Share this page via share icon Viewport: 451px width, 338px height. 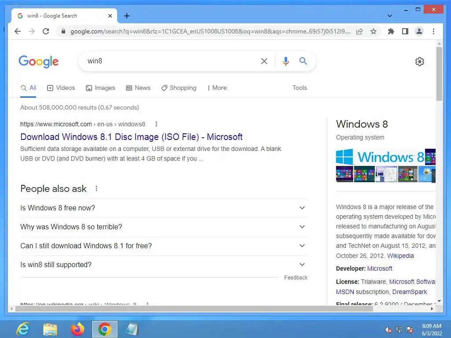[x=359, y=31]
